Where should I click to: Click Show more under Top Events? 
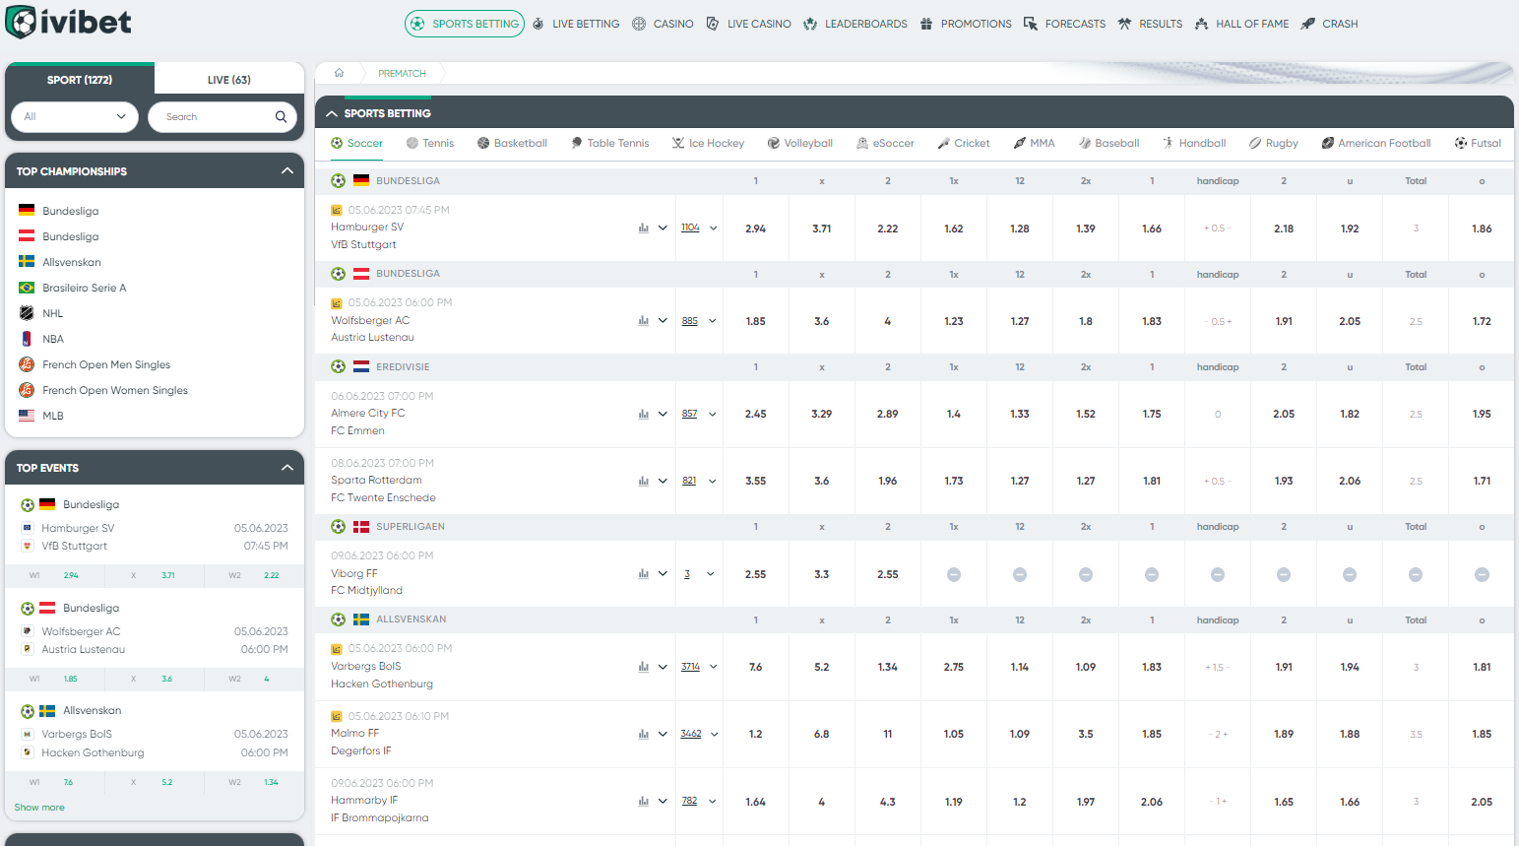39,808
